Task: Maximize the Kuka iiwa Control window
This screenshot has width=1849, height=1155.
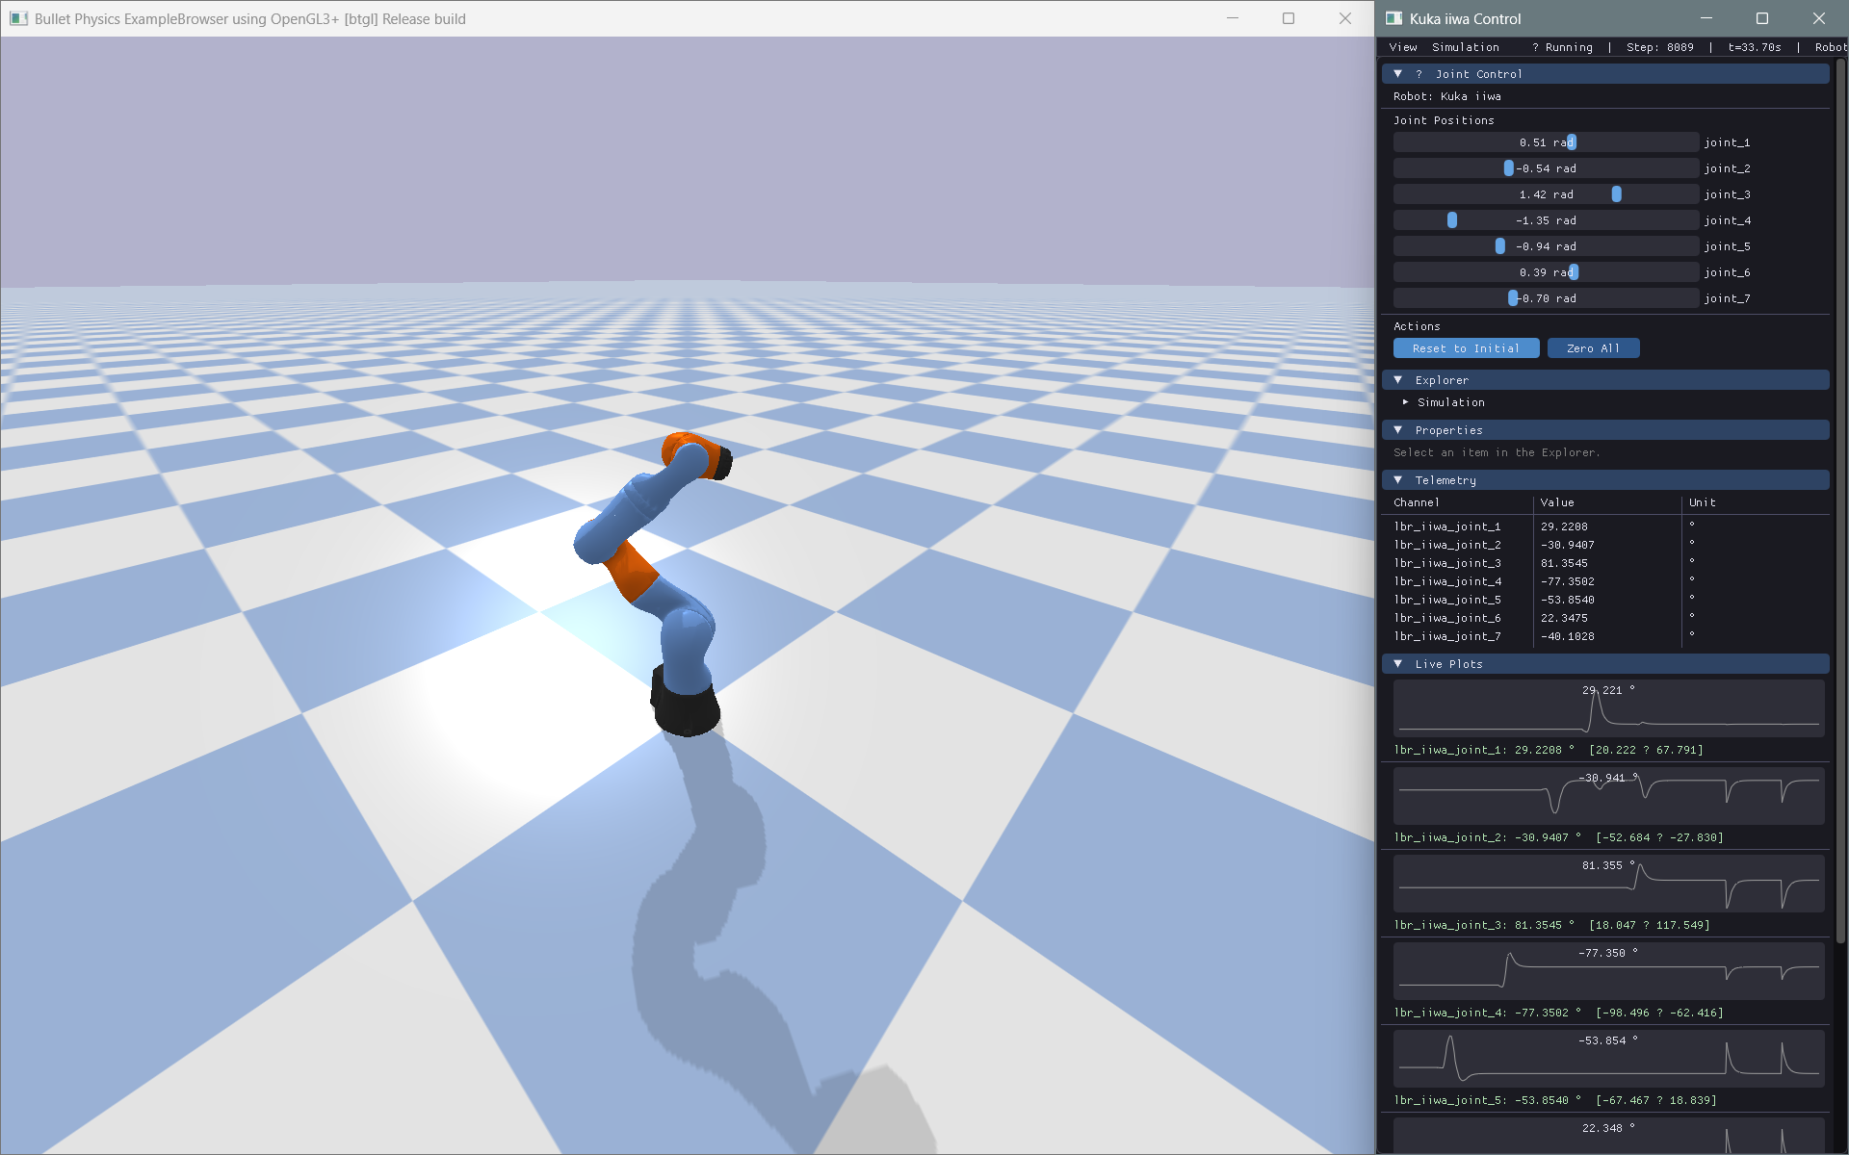Action: 1762,18
